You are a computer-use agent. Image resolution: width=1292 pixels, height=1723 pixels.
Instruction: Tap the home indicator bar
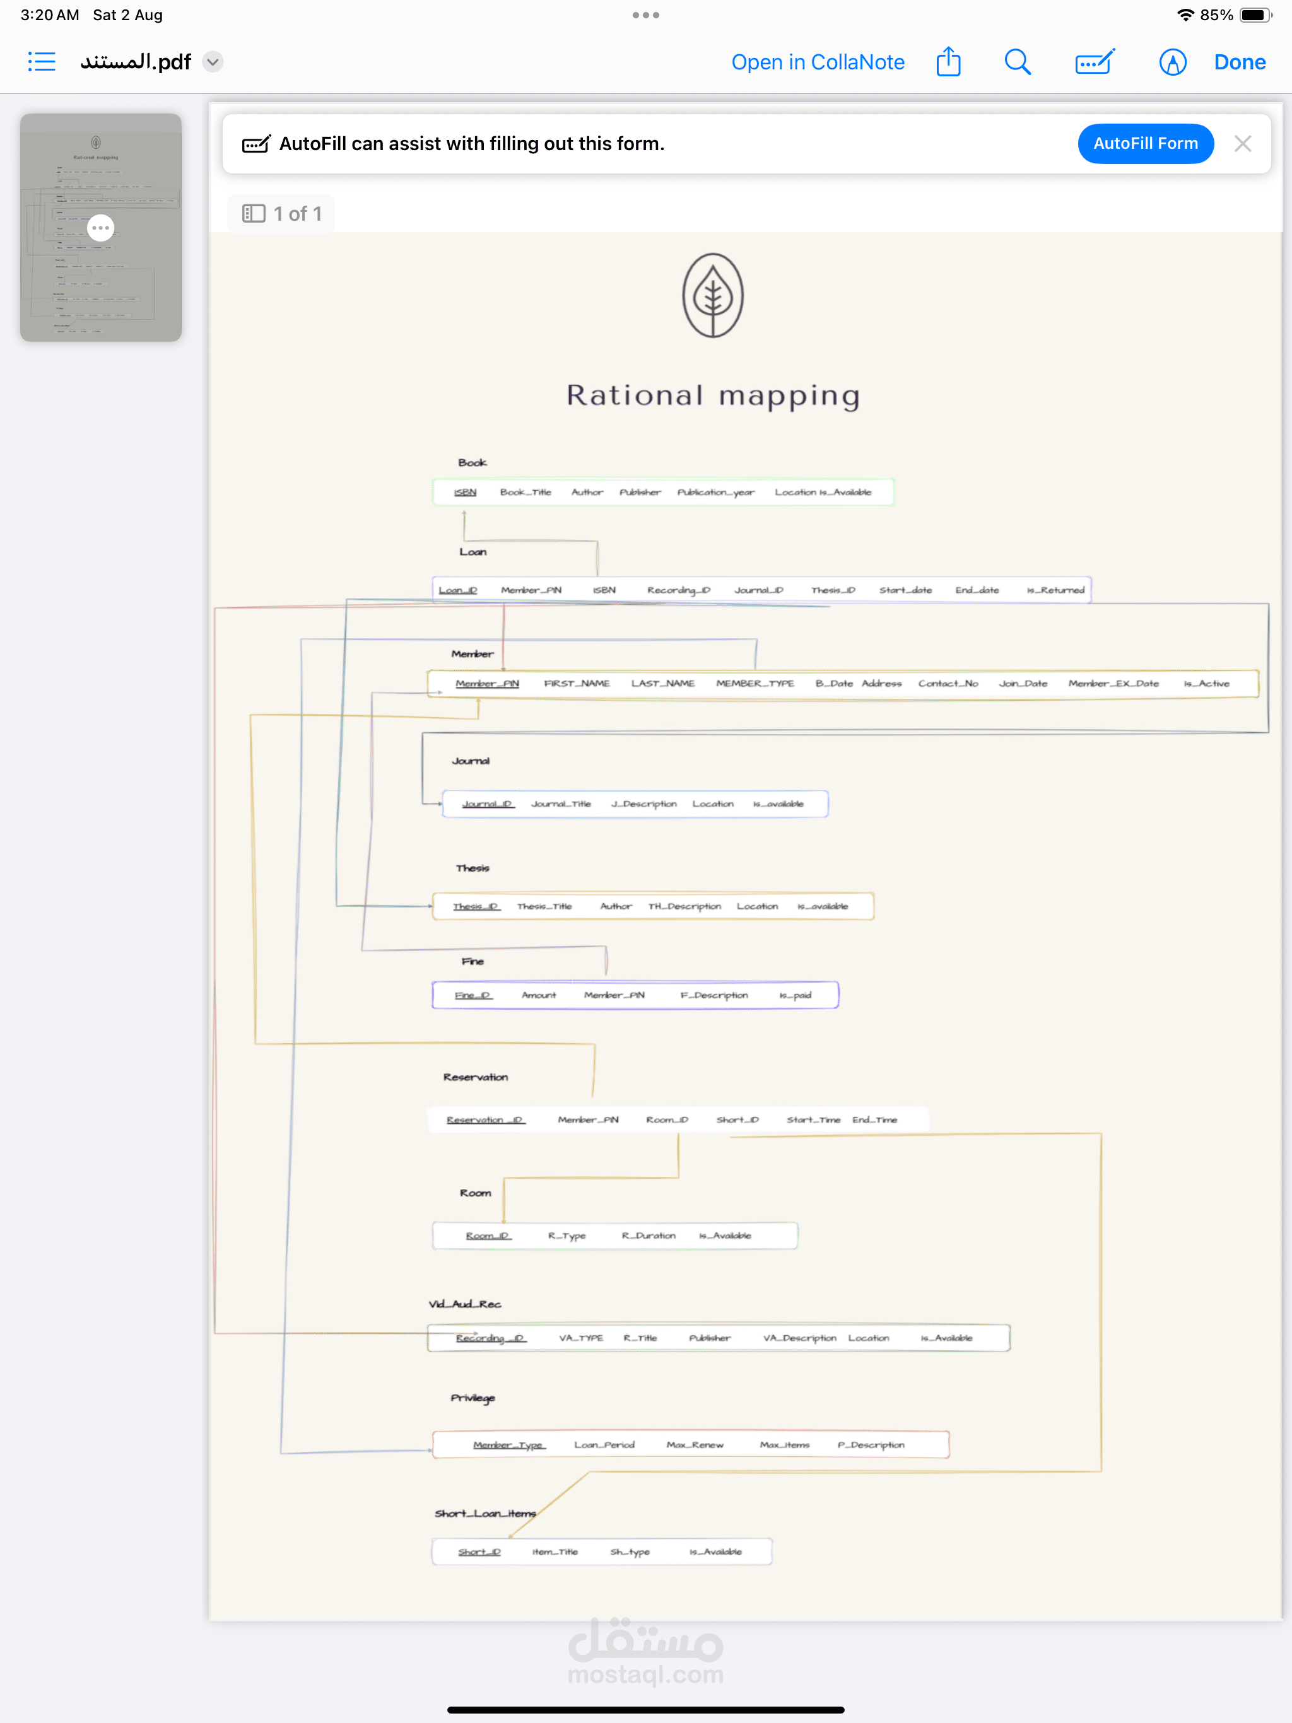tap(646, 1710)
